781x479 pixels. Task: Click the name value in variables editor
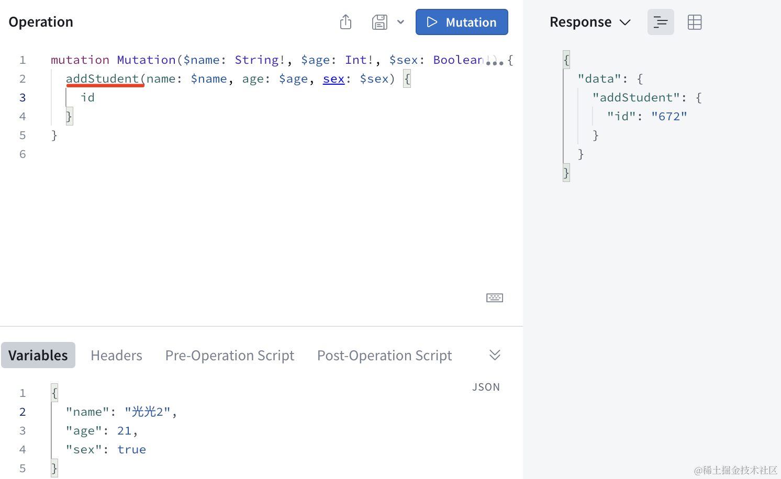point(147,412)
